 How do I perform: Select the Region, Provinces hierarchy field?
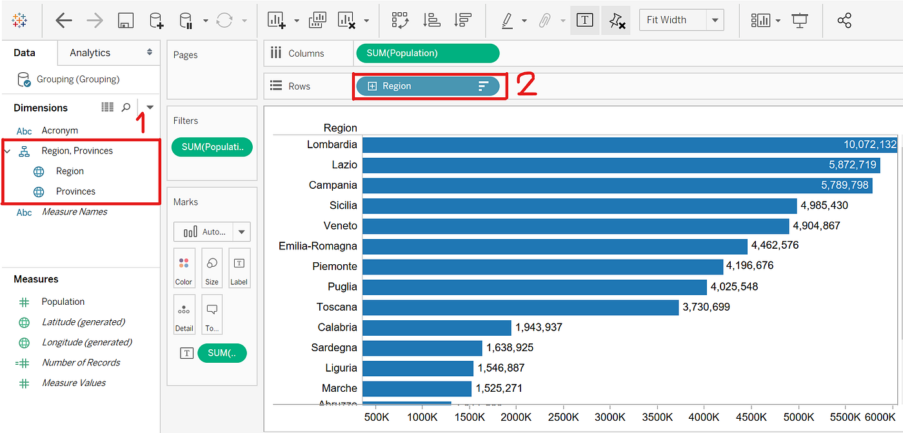77,151
